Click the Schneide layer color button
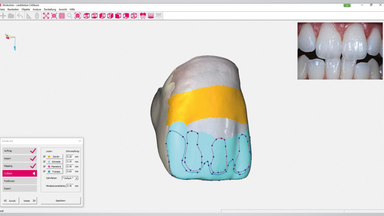 click(x=55, y=162)
